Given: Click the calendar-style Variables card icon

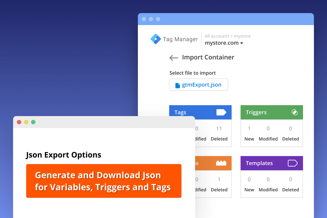Looking at the screenshot, I should pos(222,163).
